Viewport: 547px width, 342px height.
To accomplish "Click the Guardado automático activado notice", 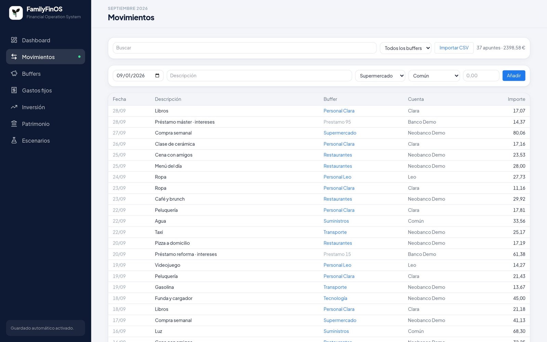I will (x=45, y=328).
